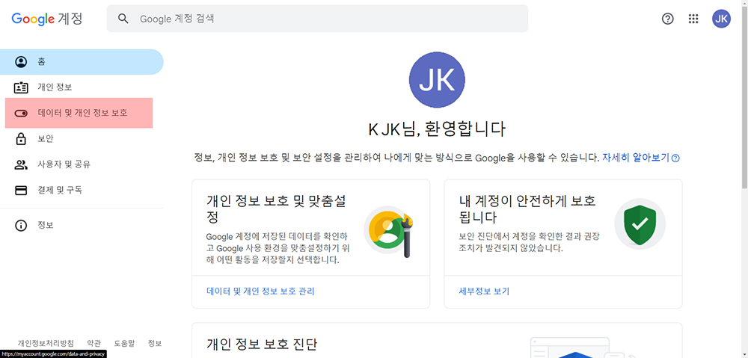Open 도움말 footer link
748x358 pixels.
tap(124, 343)
